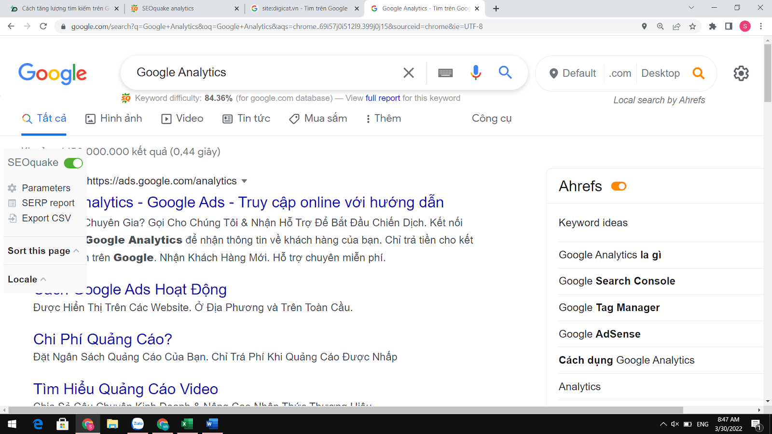Open Chi Phí Quảng Cáo sitelink
The height and width of the screenshot is (434, 772).
103,339
